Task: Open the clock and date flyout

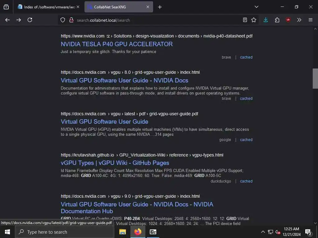Action: click(291, 232)
